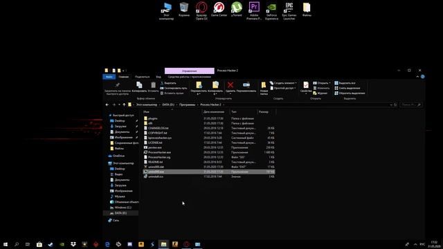Click the refresh button beside address bar
The height and width of the screenshot is (249, 443).
click(x=395, y=104)
